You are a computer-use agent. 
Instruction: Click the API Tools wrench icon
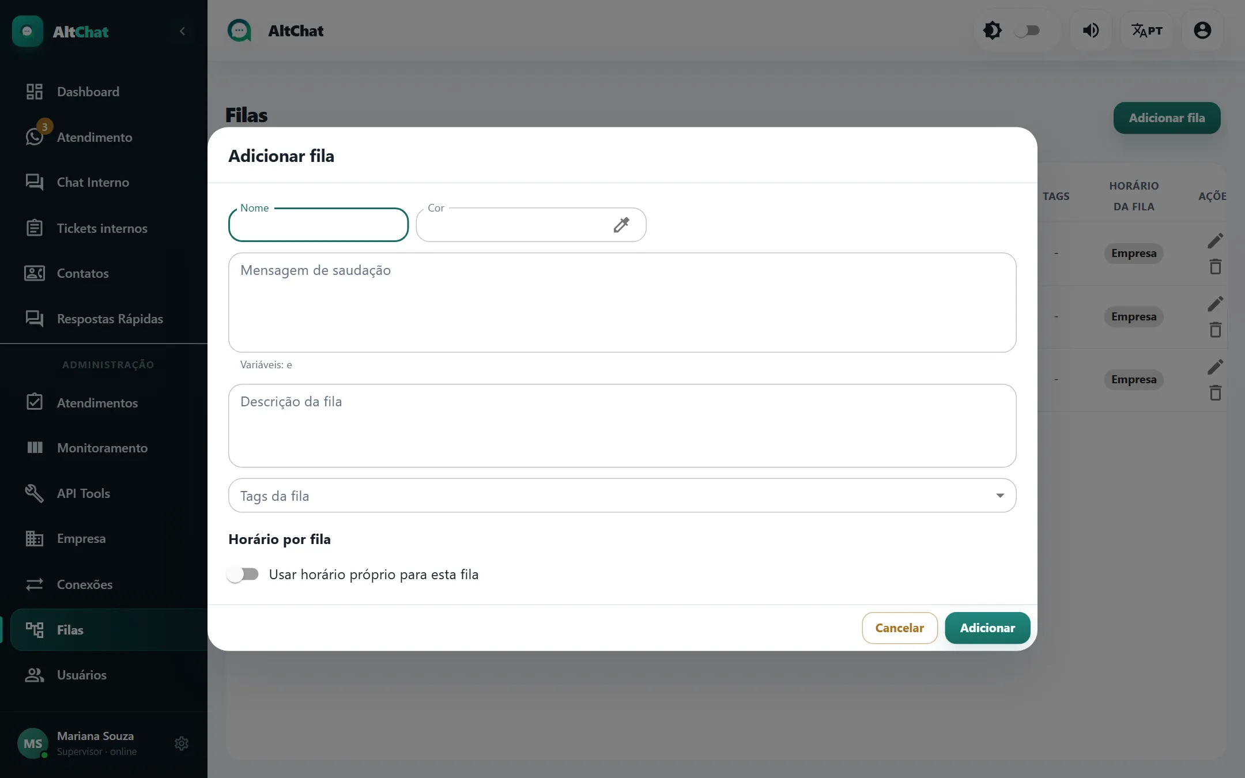click(35, 493)
